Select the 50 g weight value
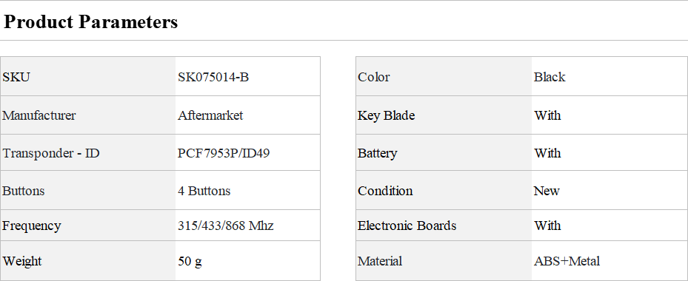 [190, 262]
